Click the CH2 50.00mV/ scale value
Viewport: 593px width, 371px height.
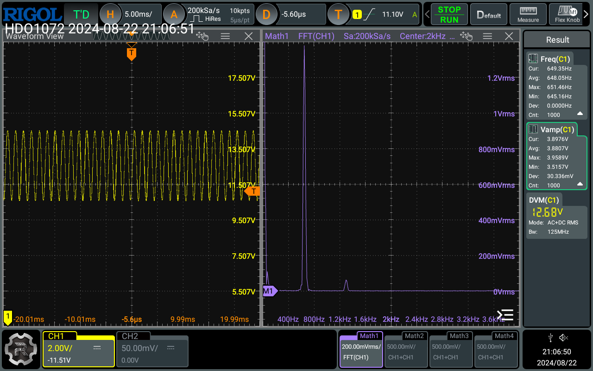click(x=139, y=348)
